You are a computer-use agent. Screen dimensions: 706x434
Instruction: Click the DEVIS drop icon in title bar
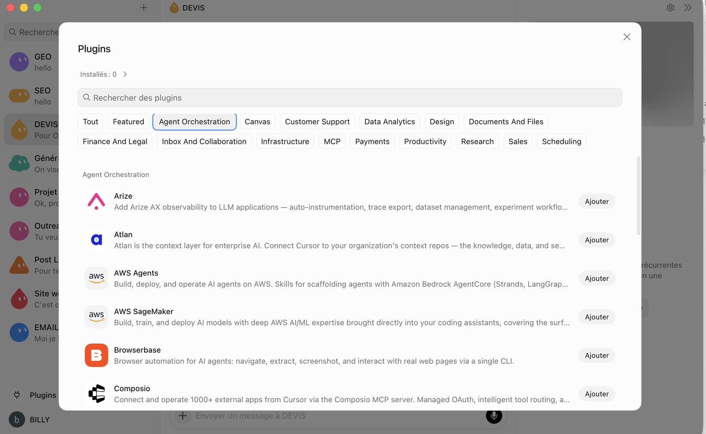click(x=174, y=8)
